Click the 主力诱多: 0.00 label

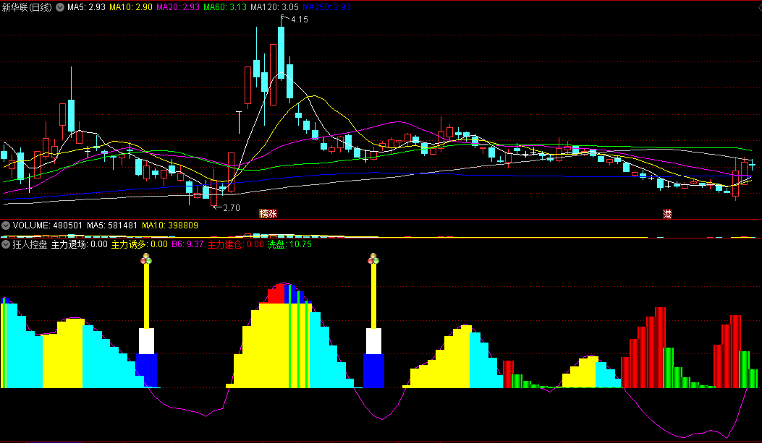pyautogui.click(x=140, y=244)
